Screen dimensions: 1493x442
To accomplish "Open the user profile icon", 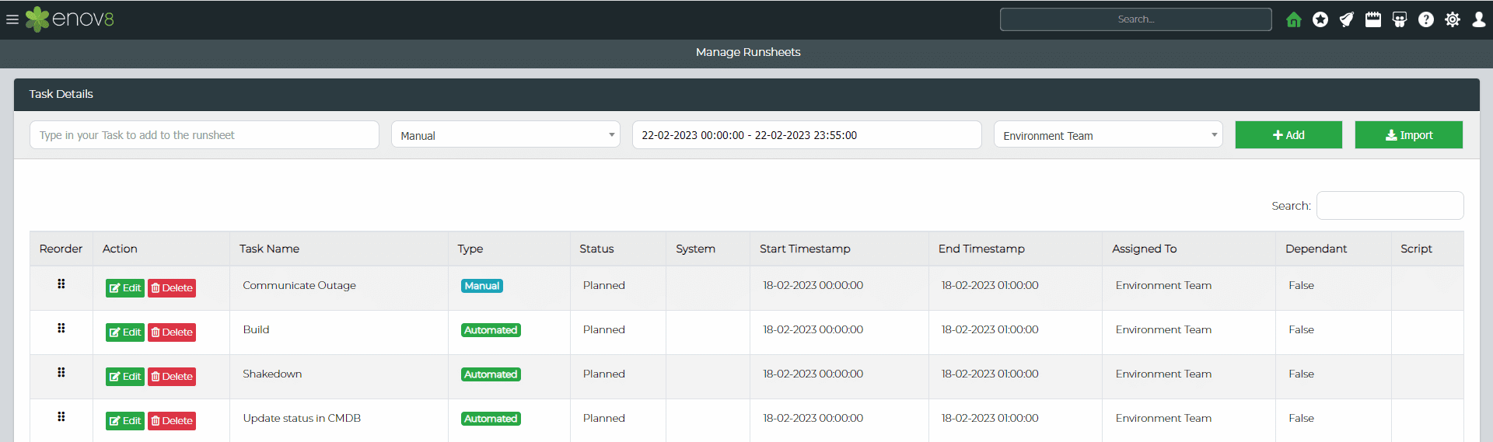I will point(1479,19).
